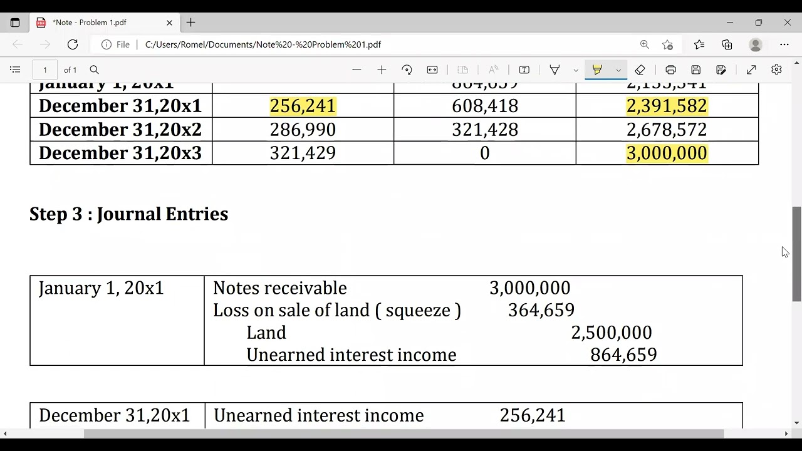Enter PDF full screen mode
Viewport: 802px width, 451px height.
(x=751, y=70)
